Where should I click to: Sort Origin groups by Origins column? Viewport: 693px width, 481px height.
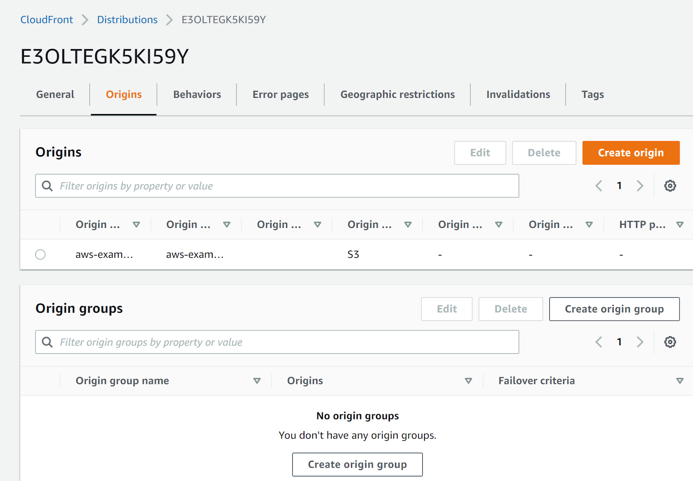(x=468, y=381)
